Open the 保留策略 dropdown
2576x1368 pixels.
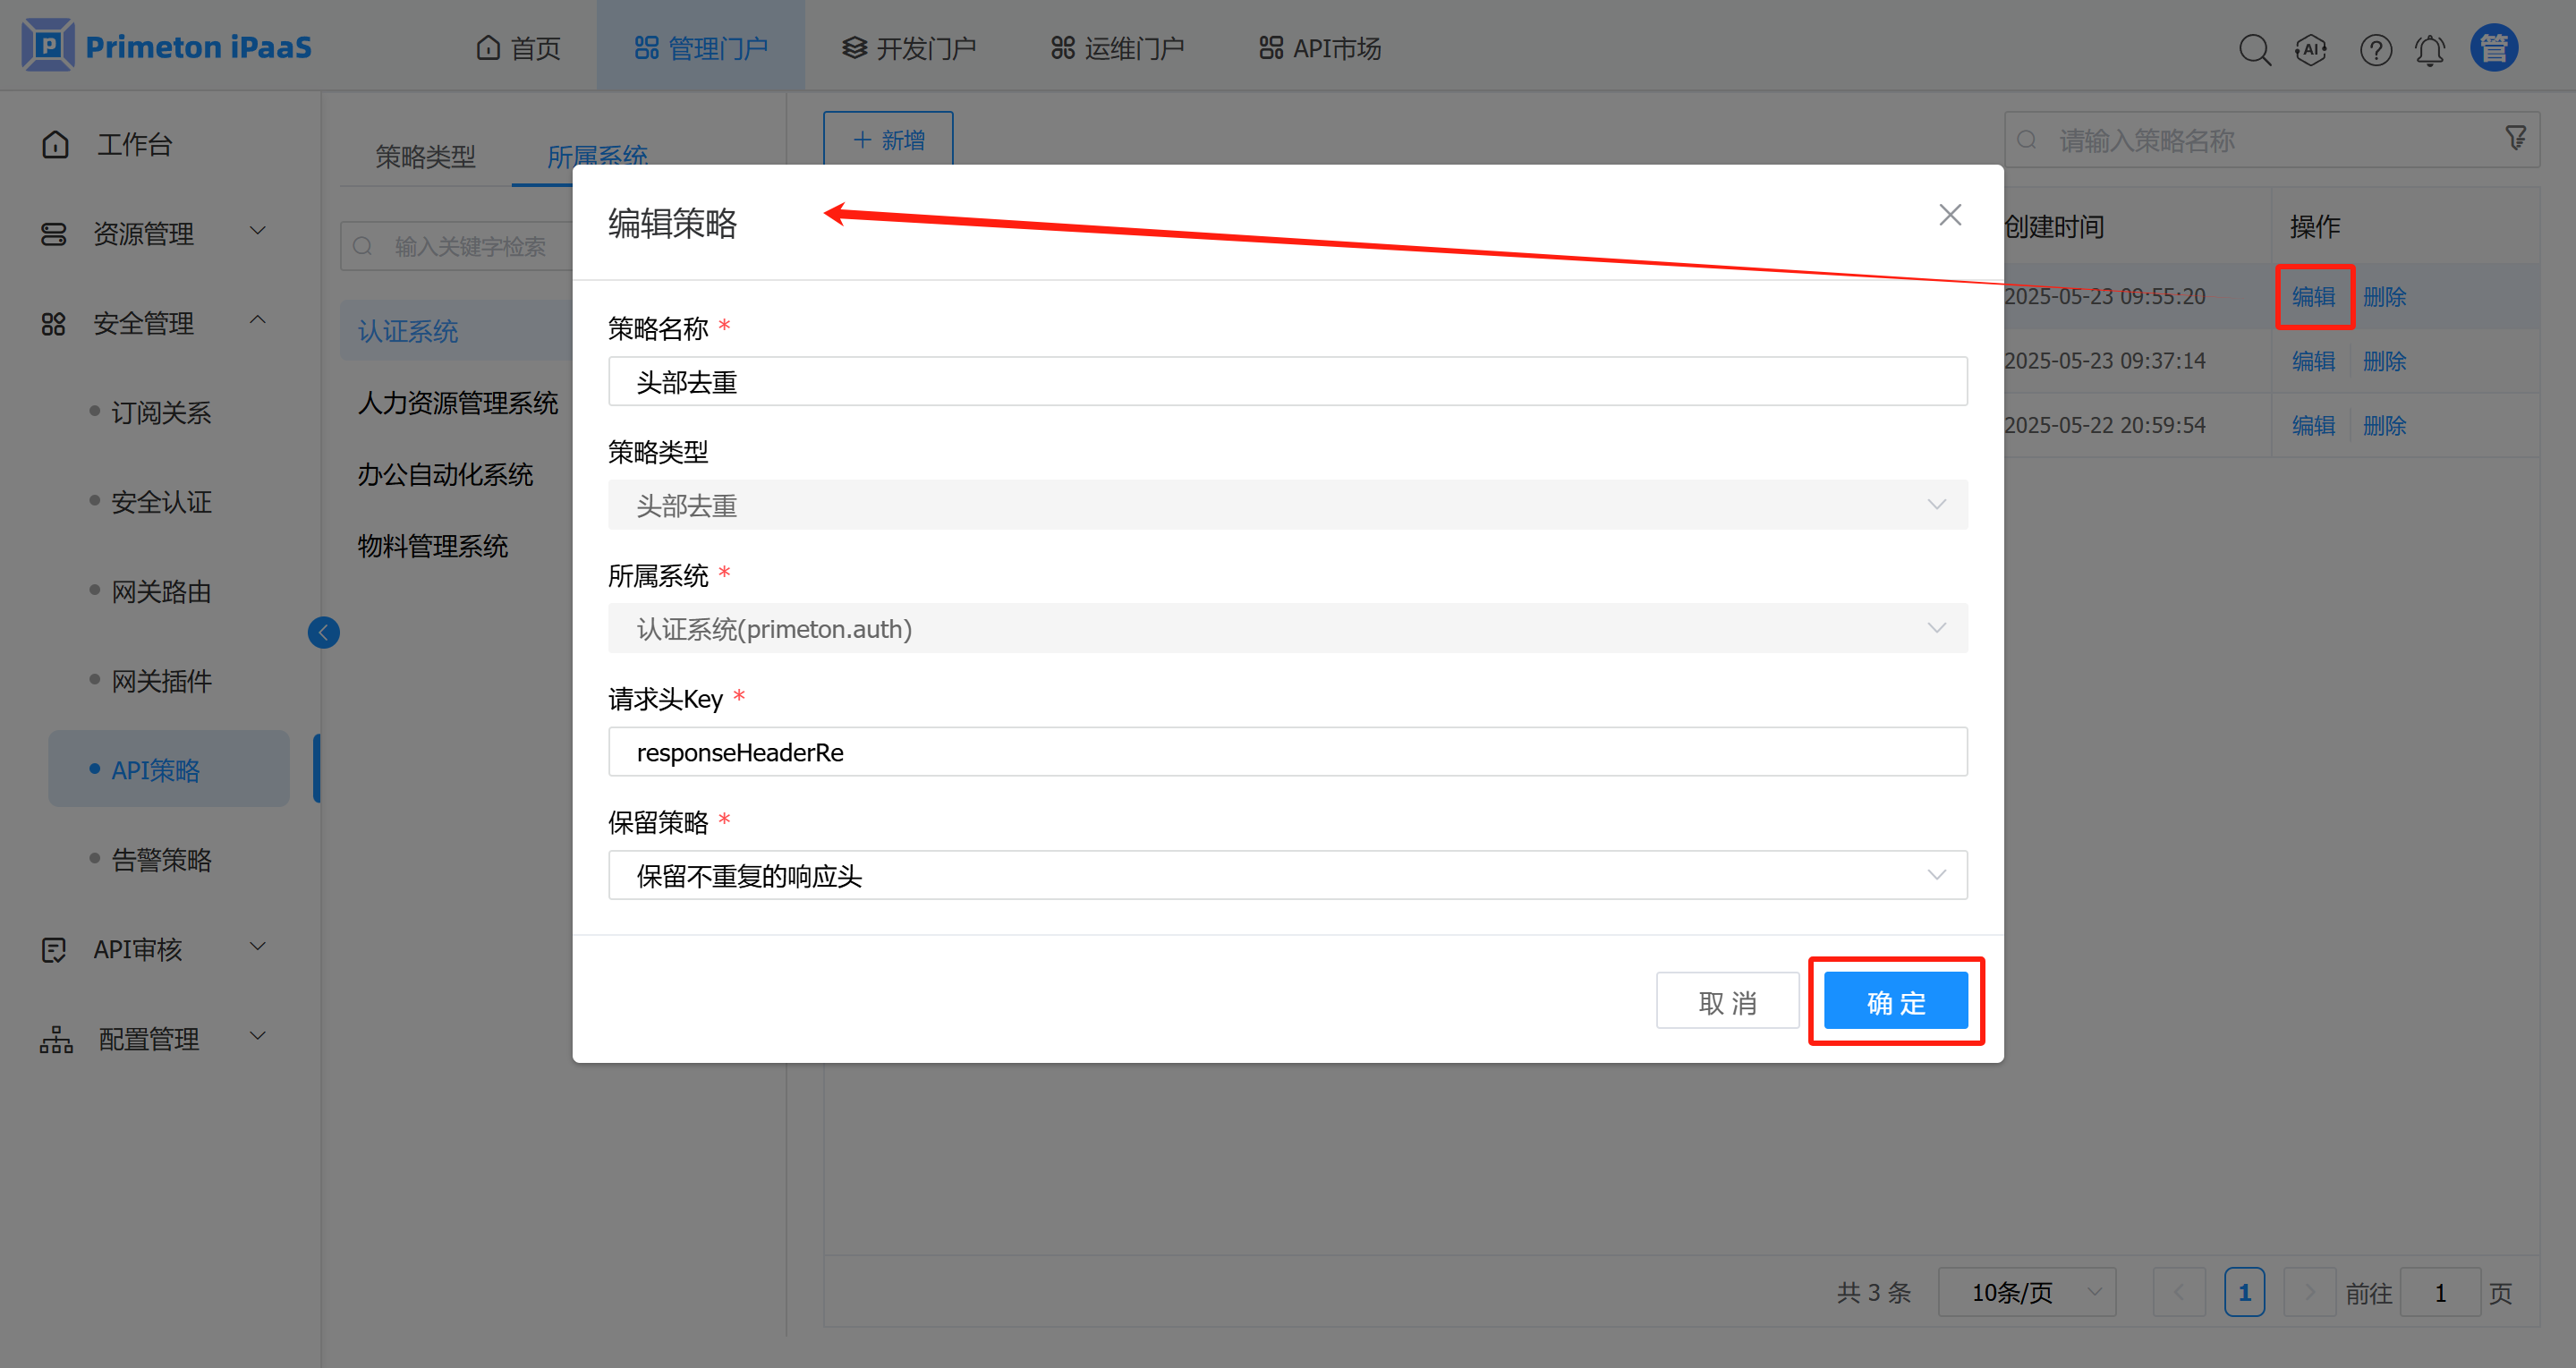[1287, 875]
